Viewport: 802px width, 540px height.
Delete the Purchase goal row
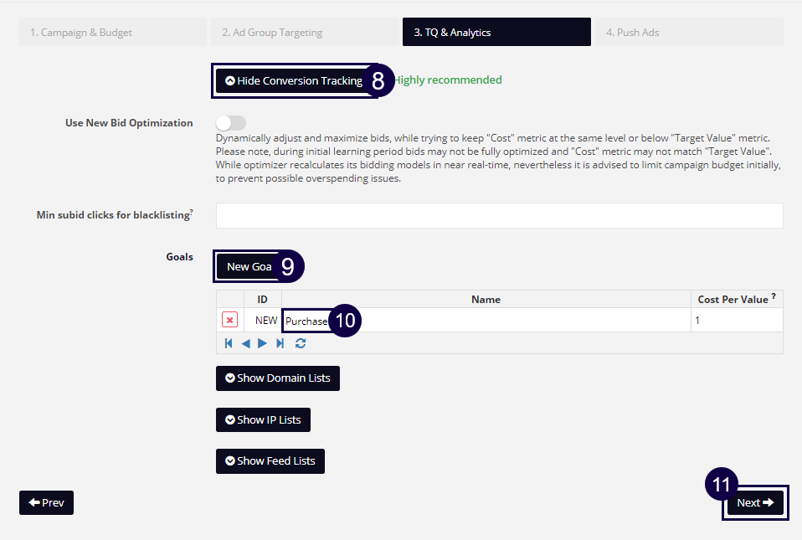click(229, 319)
